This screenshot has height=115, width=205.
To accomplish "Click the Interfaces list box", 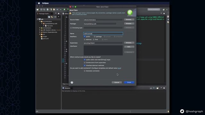I will click(103, 50).
